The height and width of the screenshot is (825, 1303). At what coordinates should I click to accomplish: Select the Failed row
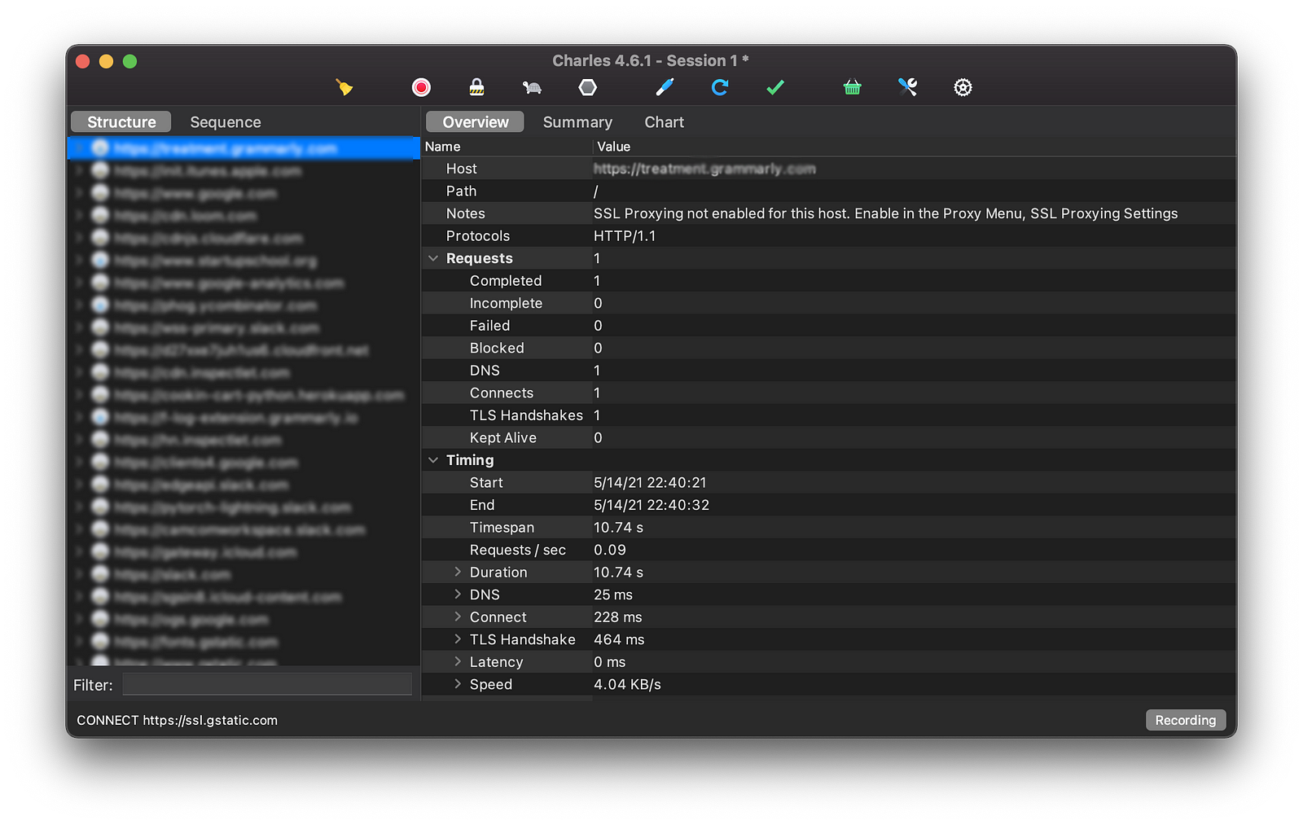click(x=828, y=326)
